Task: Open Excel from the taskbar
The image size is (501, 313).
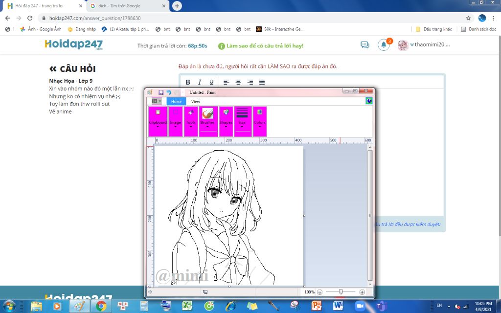Action: pos(187,306)
